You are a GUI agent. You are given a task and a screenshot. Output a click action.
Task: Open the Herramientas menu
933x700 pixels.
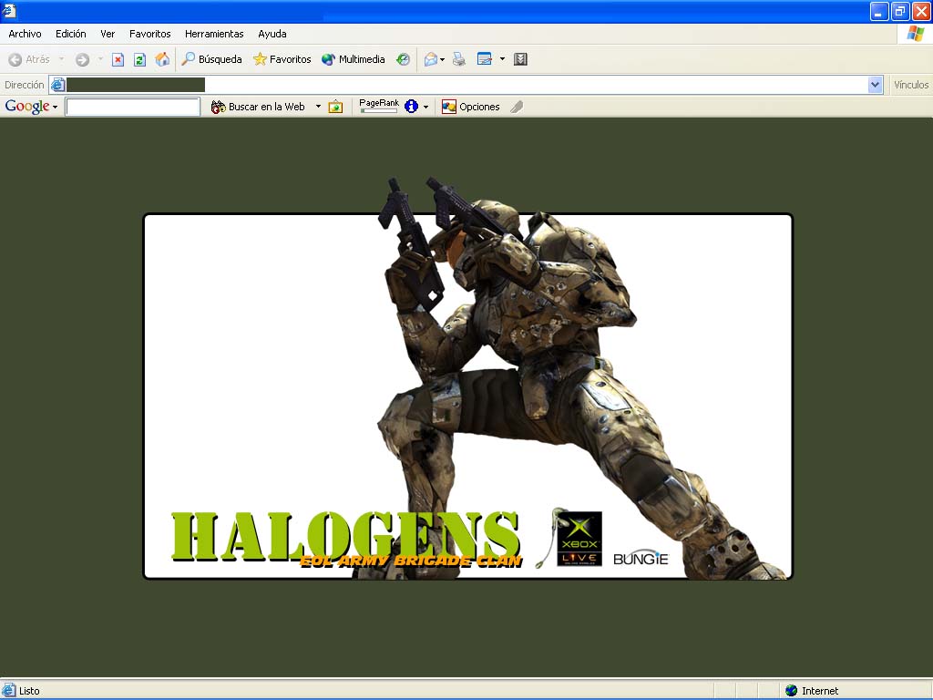click(x=214, y=34)
